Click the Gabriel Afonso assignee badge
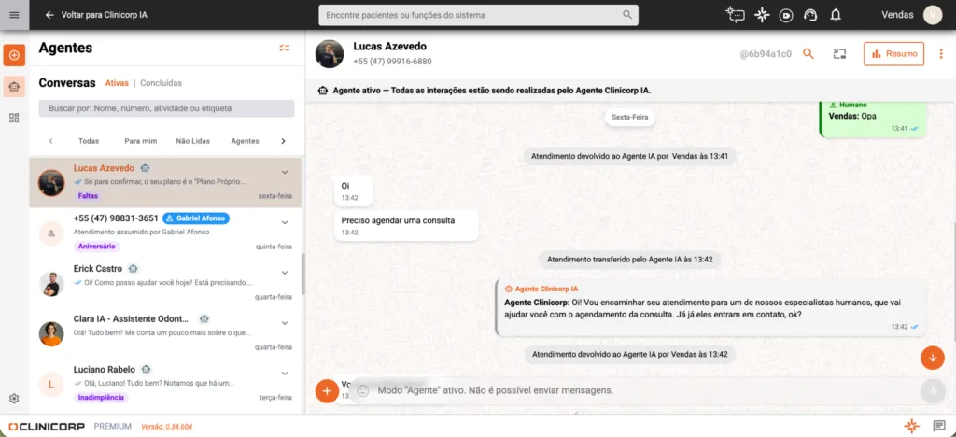Screen dimensions: 956x437 pos(196,218)
